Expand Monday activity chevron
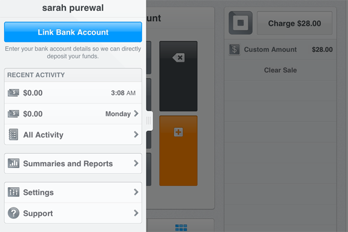The image size is (348, 232). pos(136,114)
